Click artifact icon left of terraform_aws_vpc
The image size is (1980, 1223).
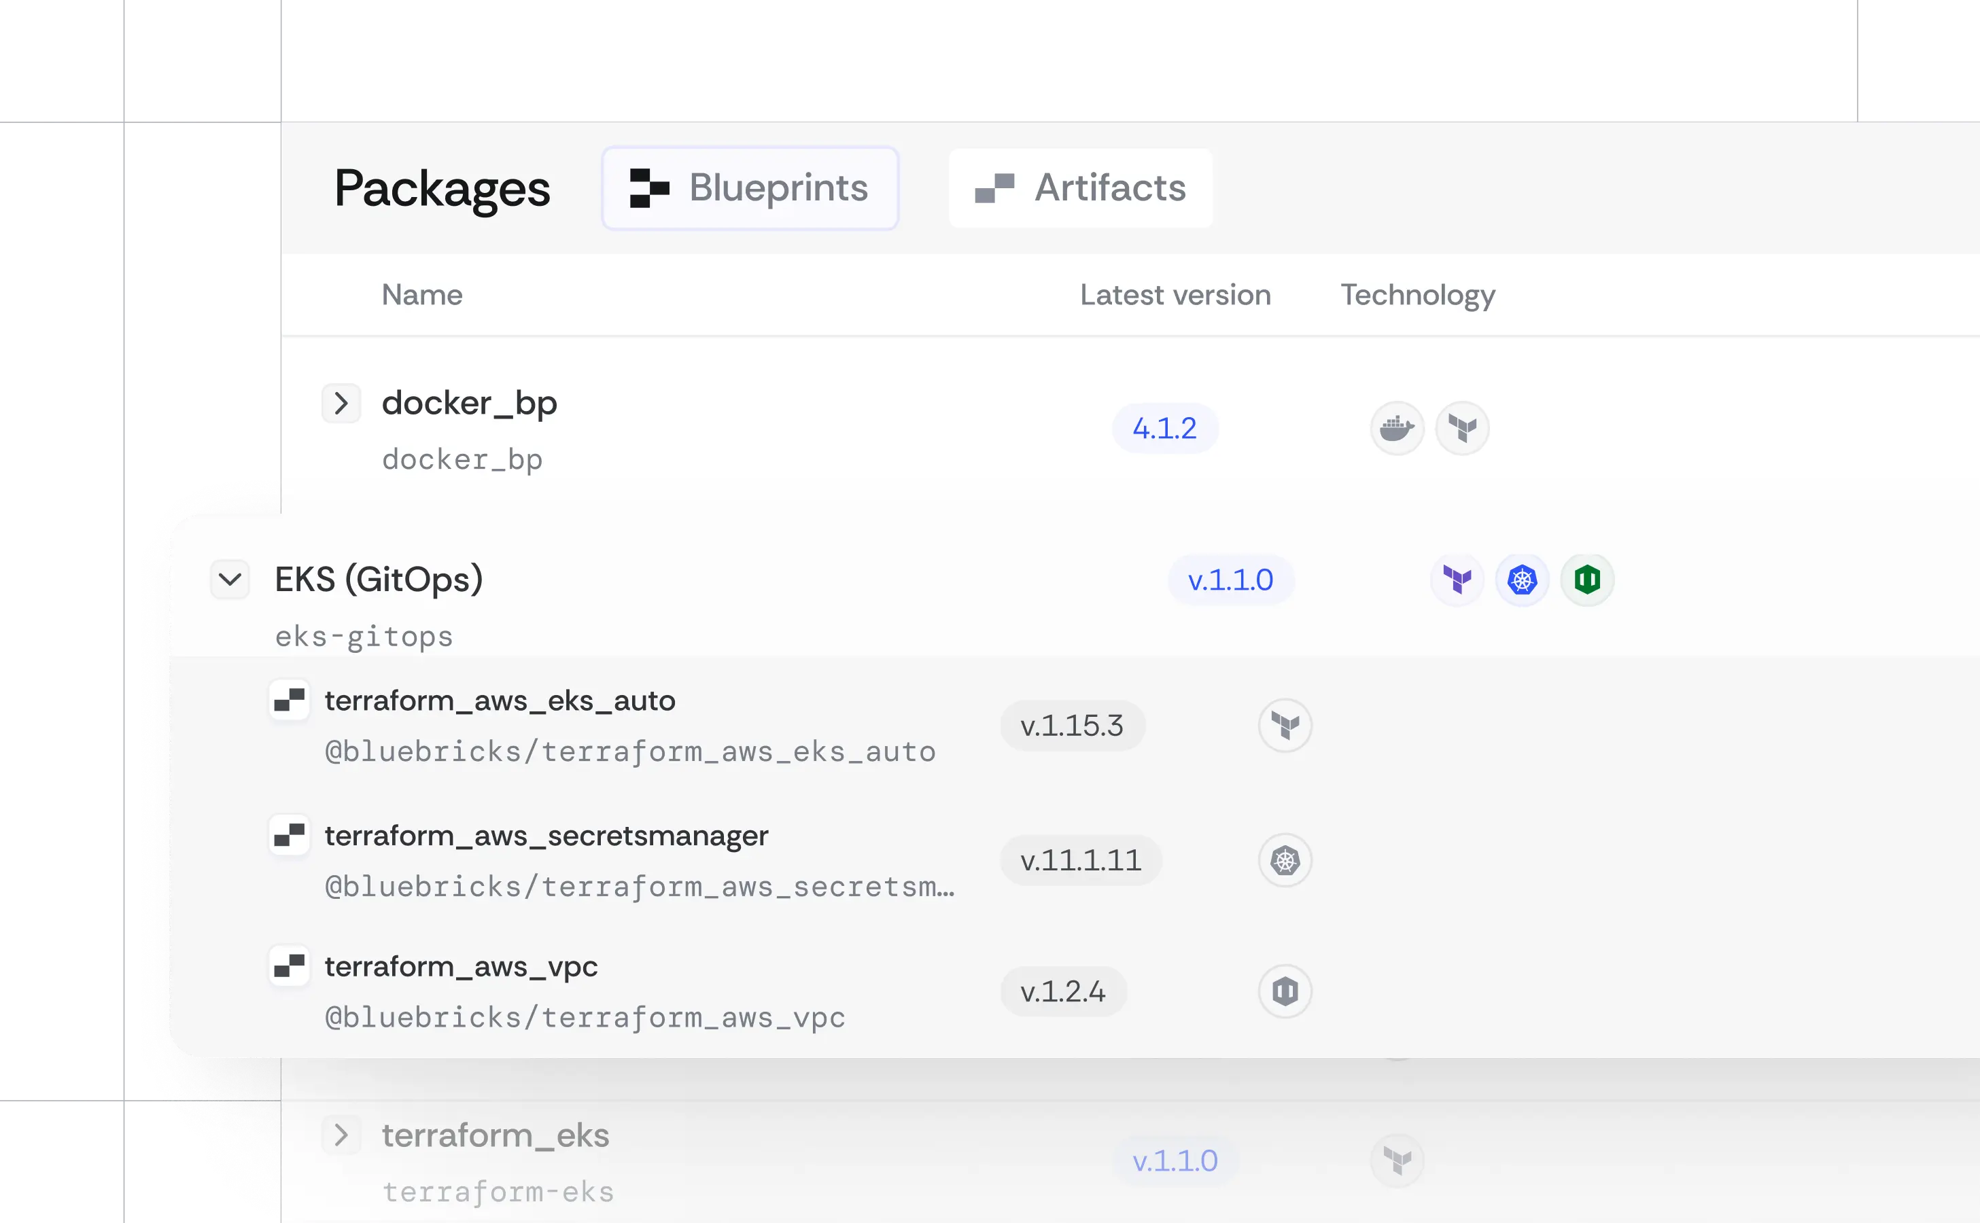[x=289, y=965]
